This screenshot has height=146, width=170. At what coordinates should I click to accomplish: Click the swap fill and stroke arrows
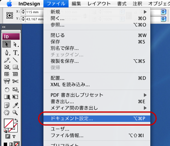(16, 120)
